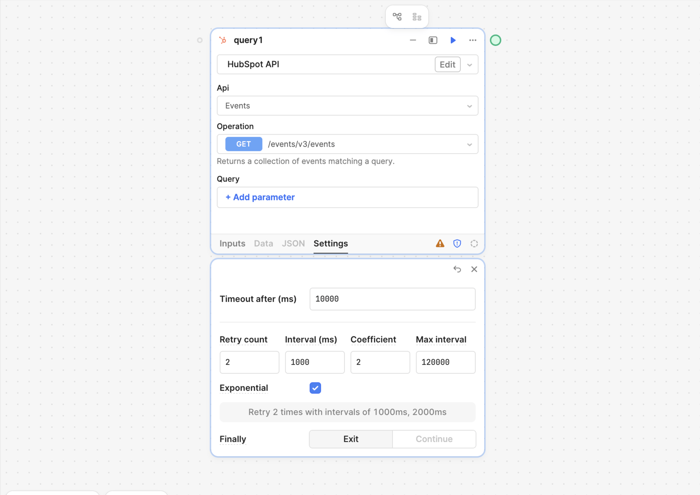Click the retry intervals summary text
700x495 pixels.
(347, 412)
